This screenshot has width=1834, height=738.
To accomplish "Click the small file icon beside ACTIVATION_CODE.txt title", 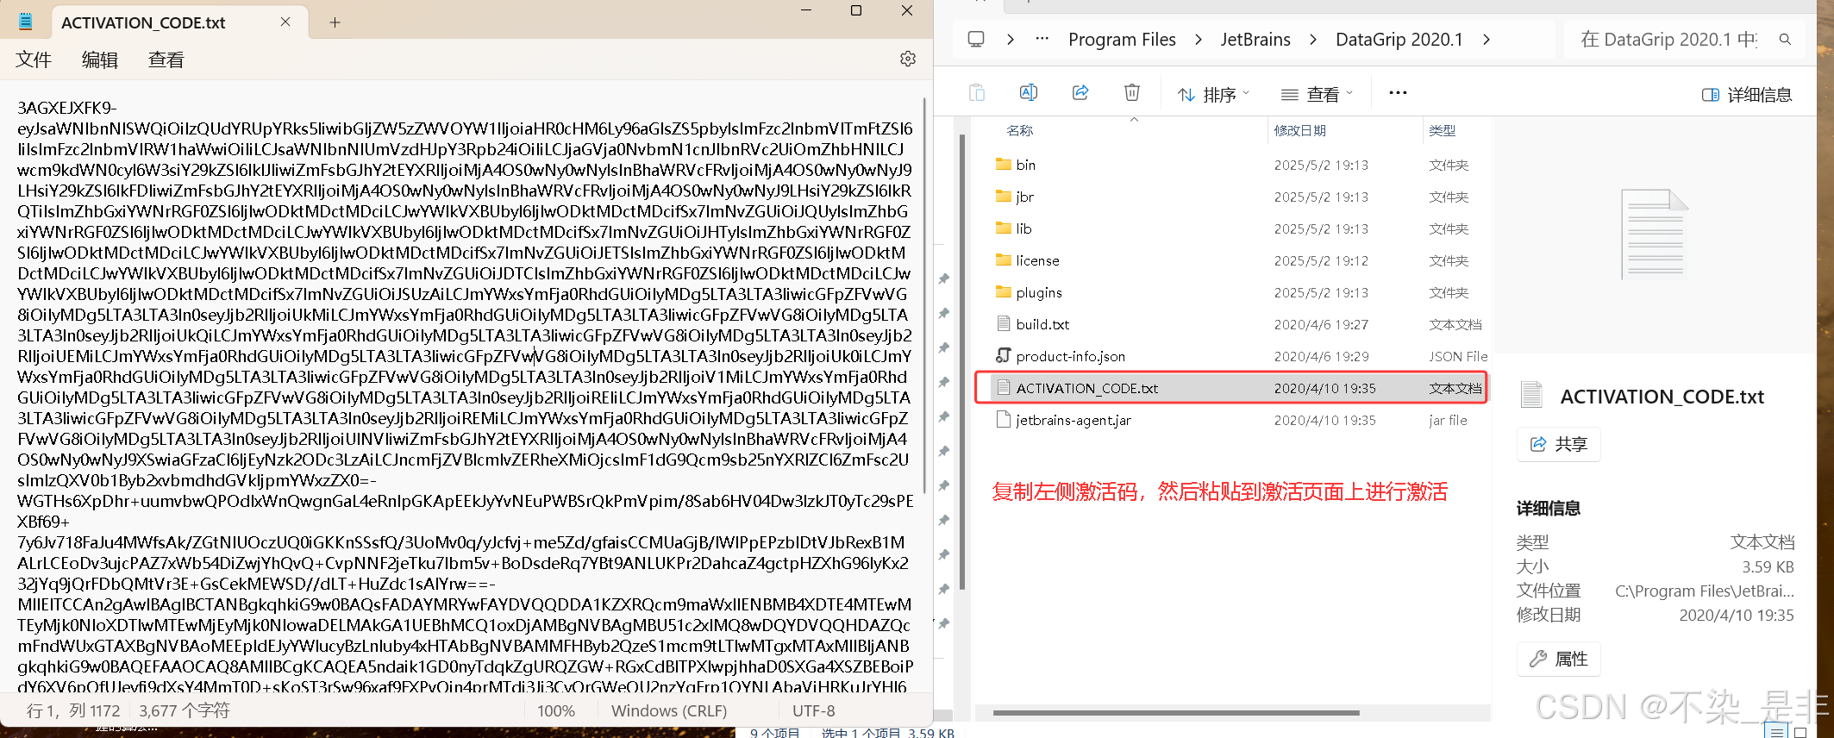I will pos(1531,395).
